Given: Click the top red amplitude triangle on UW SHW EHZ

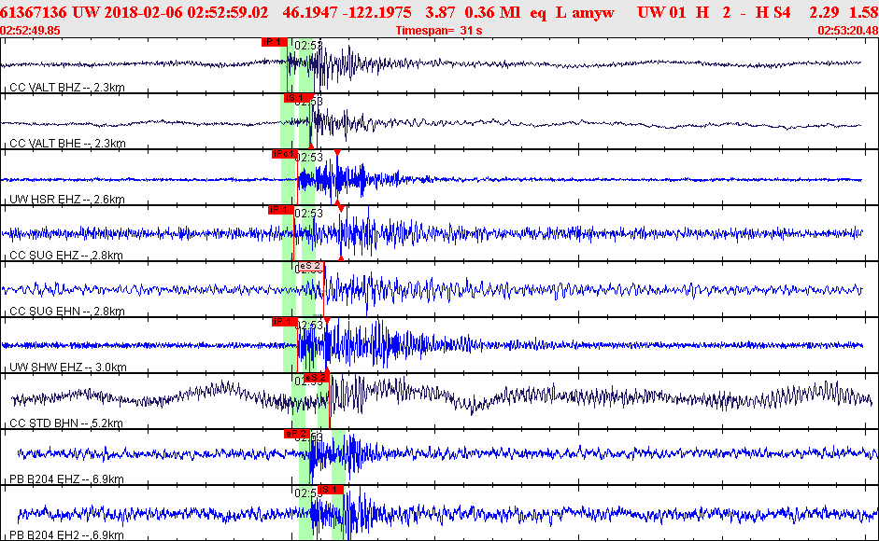Looking at the screenshot, I should pos(327,320).
